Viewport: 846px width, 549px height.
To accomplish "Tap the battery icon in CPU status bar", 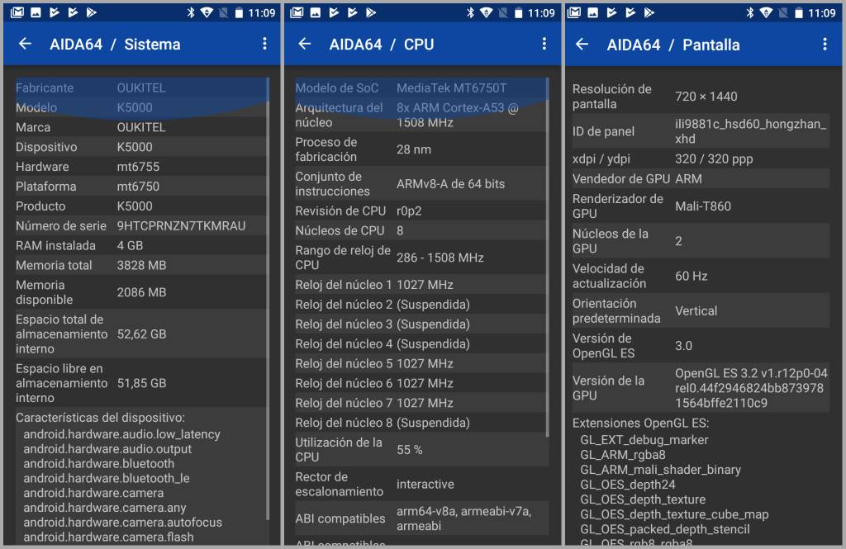I will point(519,12).
